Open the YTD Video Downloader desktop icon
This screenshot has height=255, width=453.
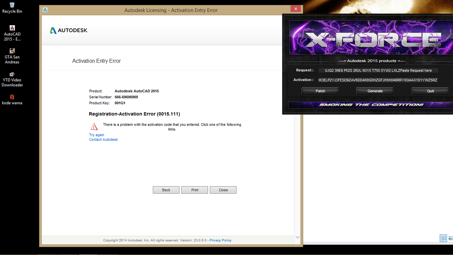coord(12,79)
